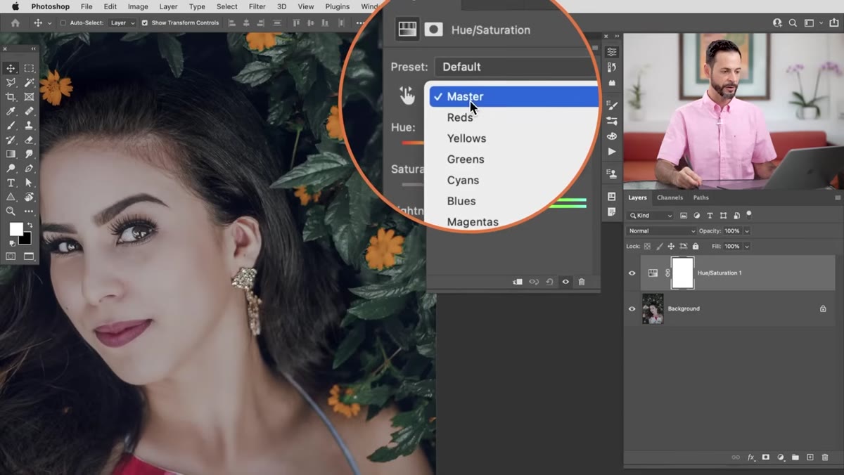Delete the adjustment with Properties trash icon
Screen dimensions: 844x475
click(582, 282)
